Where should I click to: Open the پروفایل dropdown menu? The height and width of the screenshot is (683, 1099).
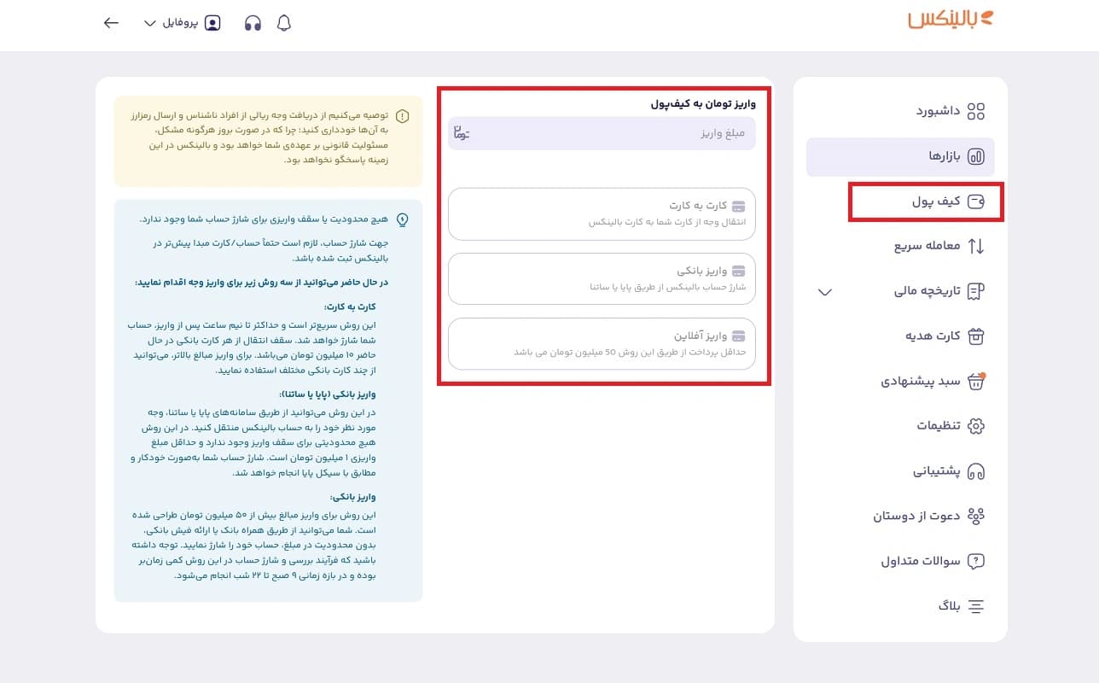(182, 23)
